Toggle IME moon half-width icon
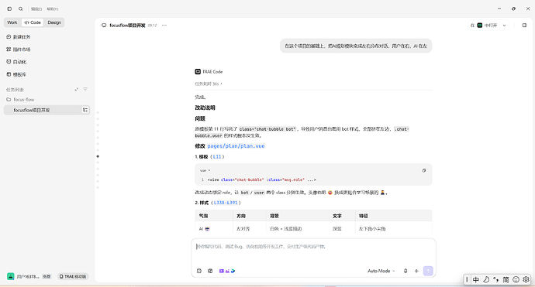Image resolution: width=535 pixels, height=287 pixels. [486, 280]
